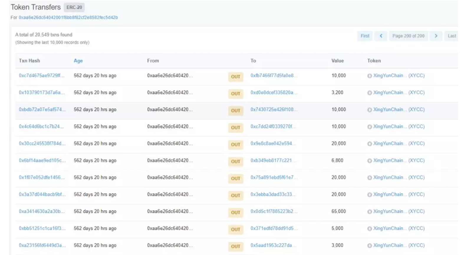Screen dimensions: 474x255
Task: Click the Txn Hash column header
Action: (x=29, y=61)
